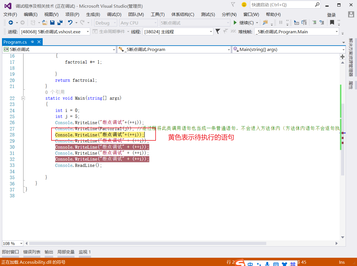Click the 0 个引用 CodeLens link
Image resolution: width=357 pixels, height=266 pixels.
click(x=55, y=92)
